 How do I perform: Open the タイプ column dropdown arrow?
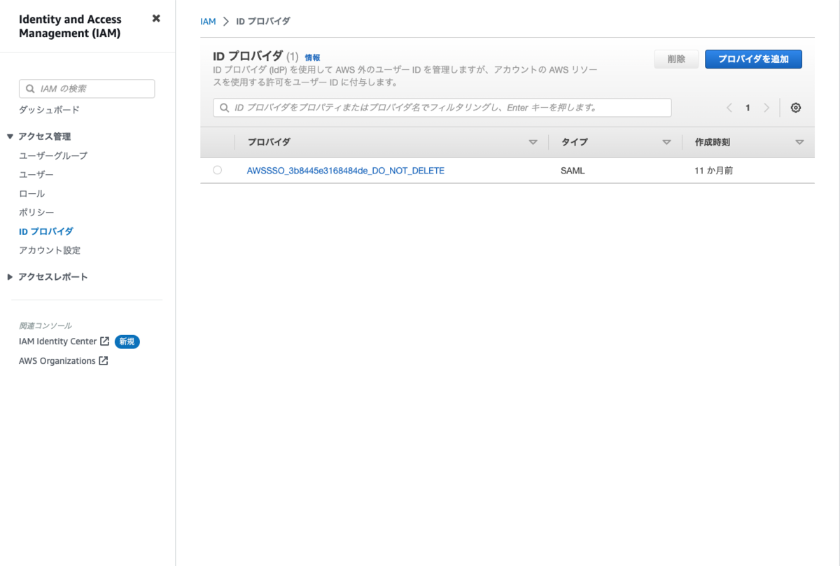(665, 141)
